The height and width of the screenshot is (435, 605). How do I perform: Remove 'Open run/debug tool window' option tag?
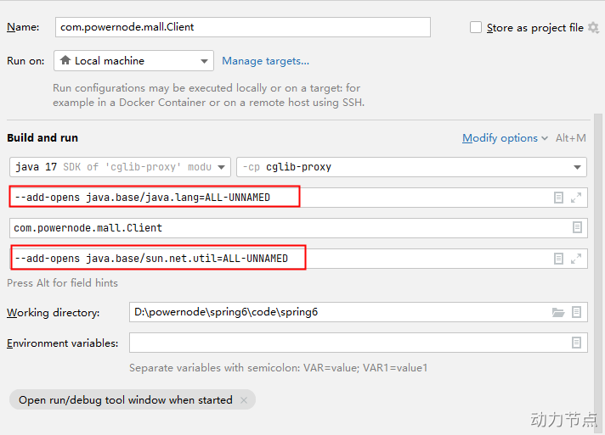pyautogui.click(x=244, y=400)
